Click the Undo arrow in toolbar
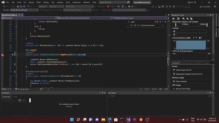 (x=28, y=6)
